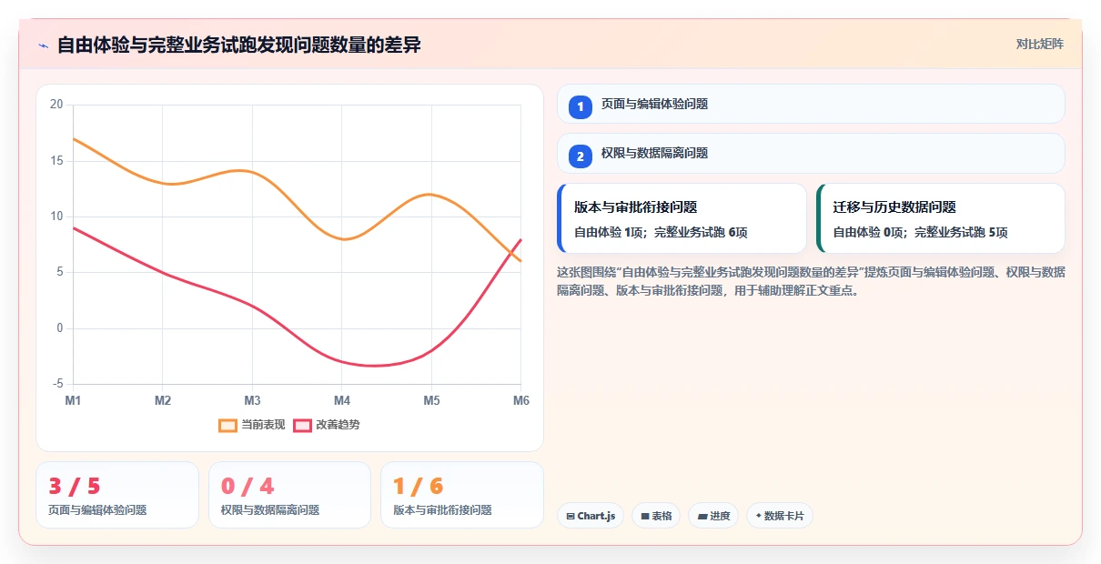Click the 进度 tag chip
The image size is (1101, 564).
[713, 516]
